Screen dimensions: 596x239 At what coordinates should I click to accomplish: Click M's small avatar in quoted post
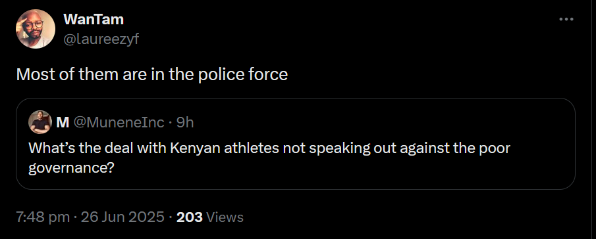[40, 122]
